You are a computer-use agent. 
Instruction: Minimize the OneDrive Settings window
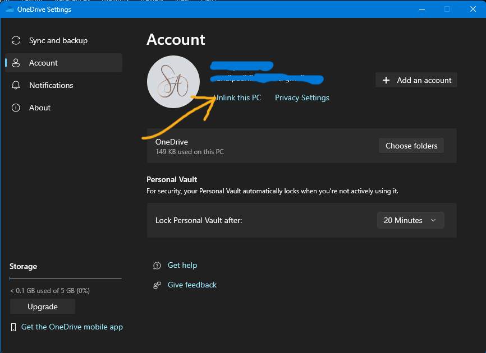(422, 10)
